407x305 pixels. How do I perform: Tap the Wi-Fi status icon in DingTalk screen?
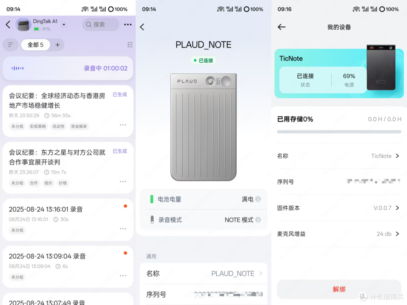pos(85,9)
